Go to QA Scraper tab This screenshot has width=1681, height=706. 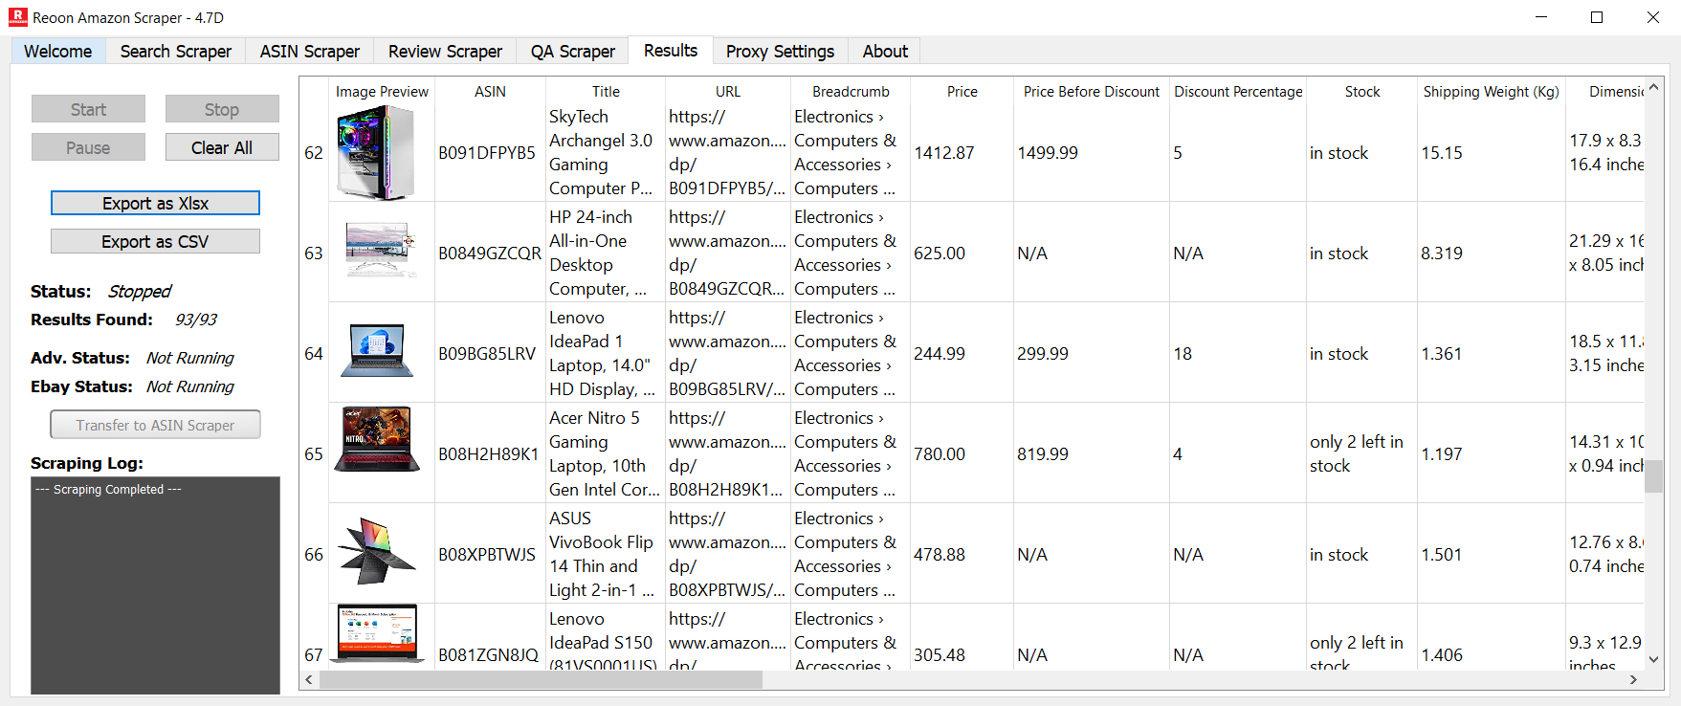tap(573, 52)
